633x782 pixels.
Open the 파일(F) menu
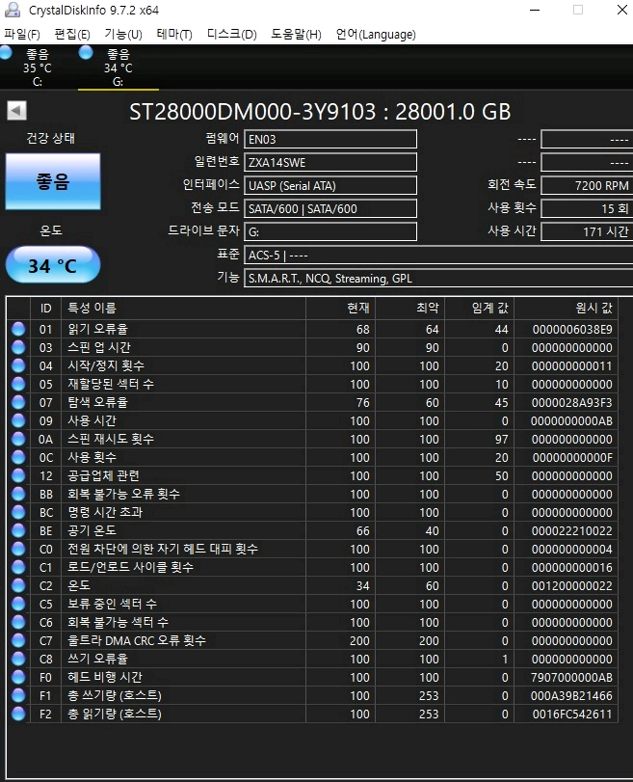pyautogui.click(x=22, y=34)
